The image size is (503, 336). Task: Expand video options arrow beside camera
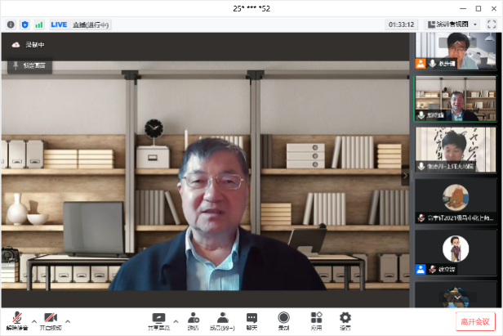pyautogui.click(x=68, y=320)
